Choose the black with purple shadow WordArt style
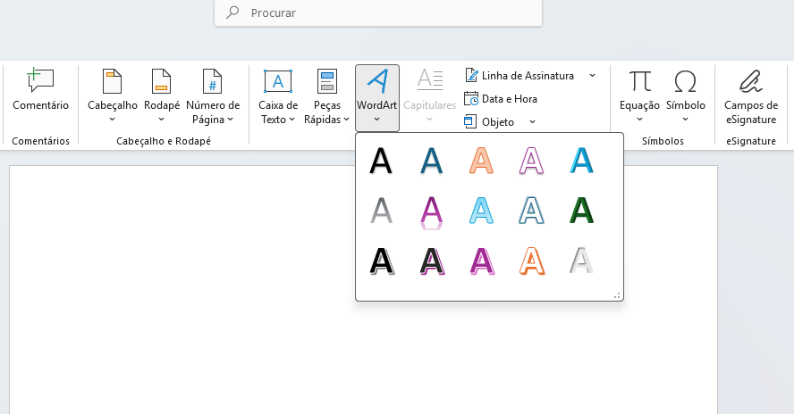The width and height of the screenshot is (794, 414). coord(432,261)
